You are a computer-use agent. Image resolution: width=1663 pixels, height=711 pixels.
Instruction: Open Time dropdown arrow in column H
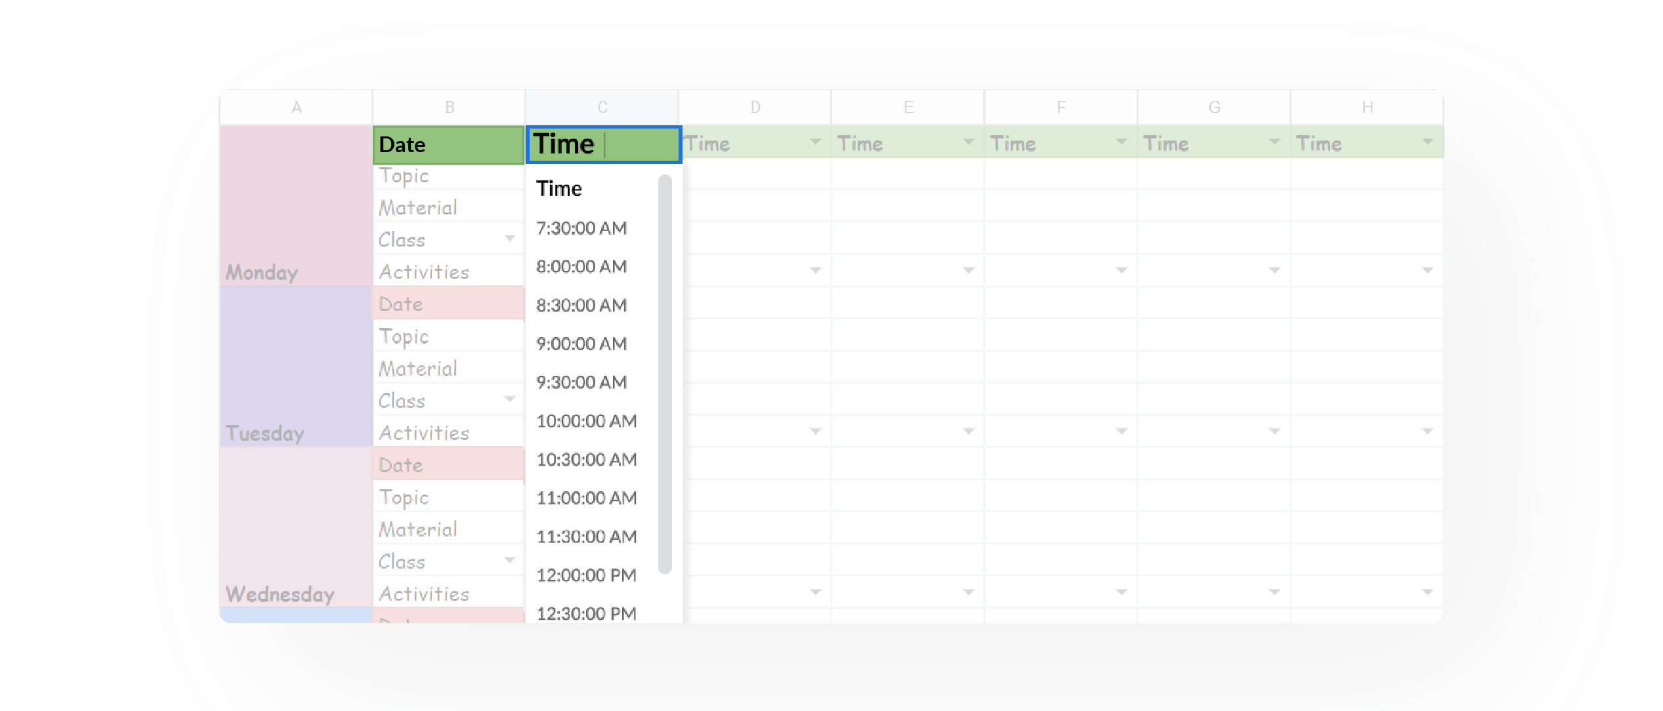(1427, 142)
